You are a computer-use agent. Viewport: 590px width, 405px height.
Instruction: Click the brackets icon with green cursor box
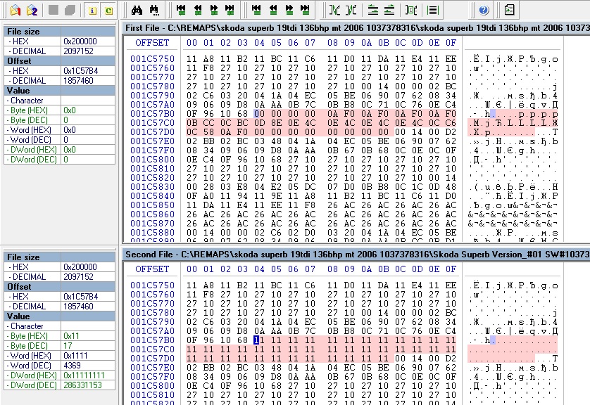tap(411, 10)
